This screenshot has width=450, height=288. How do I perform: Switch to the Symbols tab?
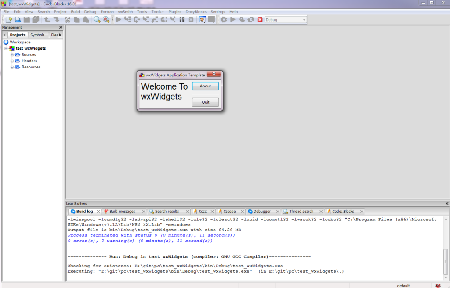[x=37, y=35]
